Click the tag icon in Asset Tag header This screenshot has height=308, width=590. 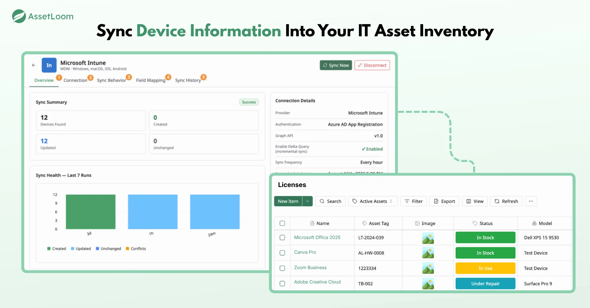[364, 223]
